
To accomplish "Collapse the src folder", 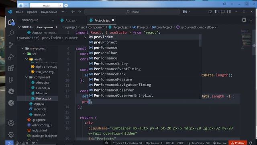I will coord(24,54).
